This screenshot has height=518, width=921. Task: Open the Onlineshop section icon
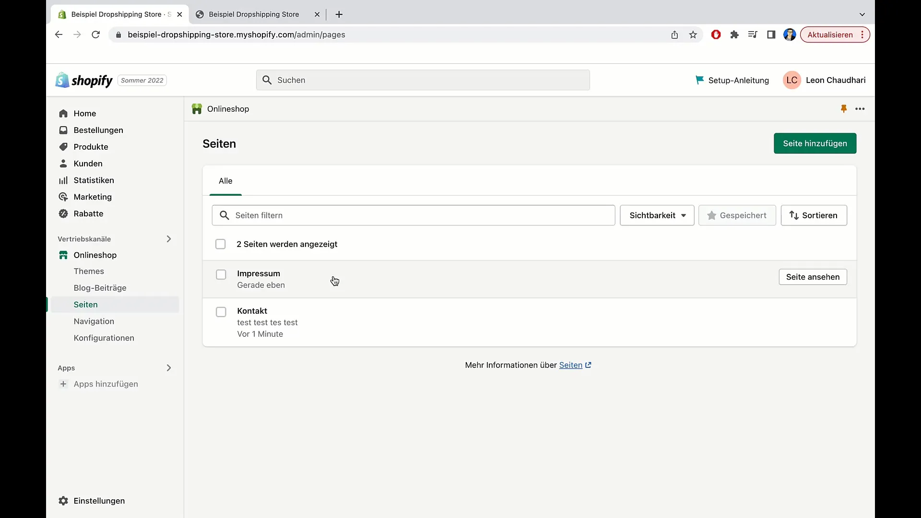click(x=63, y=255)
